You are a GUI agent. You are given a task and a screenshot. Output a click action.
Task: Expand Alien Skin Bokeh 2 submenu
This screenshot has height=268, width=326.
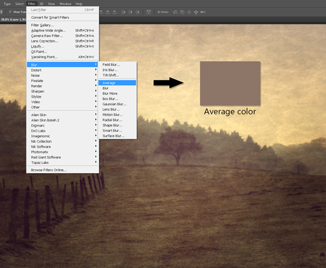[62, 120]
